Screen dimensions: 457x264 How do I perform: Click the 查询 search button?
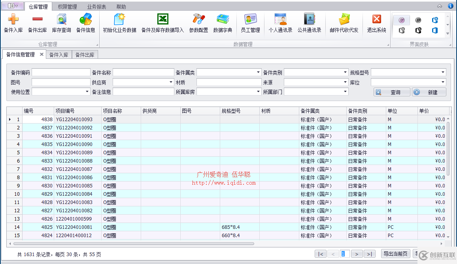tap(391, 92)
